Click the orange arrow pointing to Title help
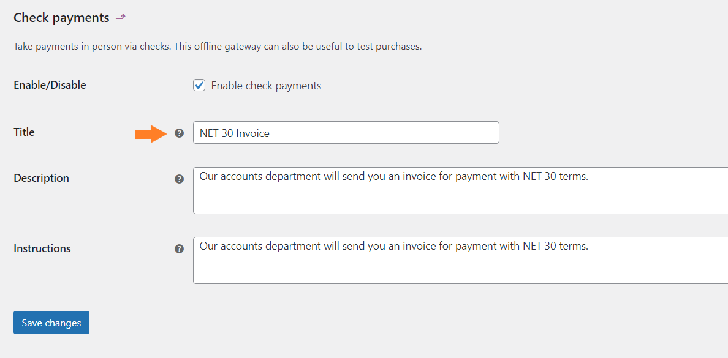The height and width of the screenshot is (358, 728). click(x=150, y=133)
